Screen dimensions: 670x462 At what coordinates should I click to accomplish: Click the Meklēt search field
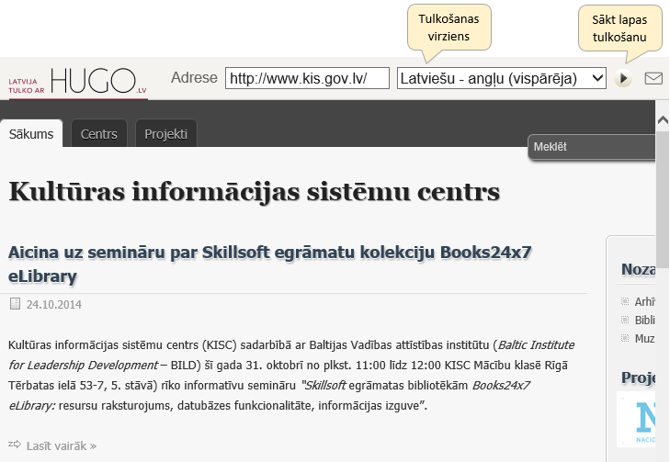tap(592, 147)
